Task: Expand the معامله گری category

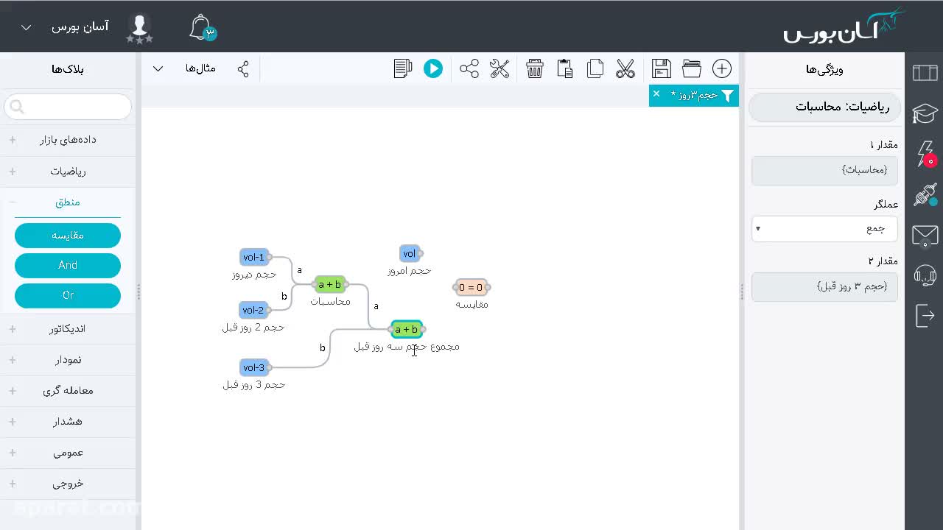Action: click(68, 391)
